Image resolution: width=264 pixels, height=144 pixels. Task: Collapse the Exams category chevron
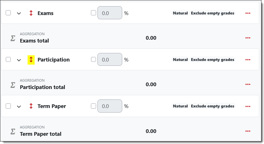[19, 13]
